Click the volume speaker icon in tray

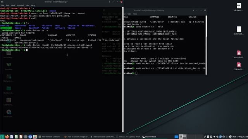[x=230, y=137]
